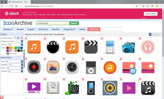Open the Popular menu item
164x99 pixels.
(x=31, y=29)
